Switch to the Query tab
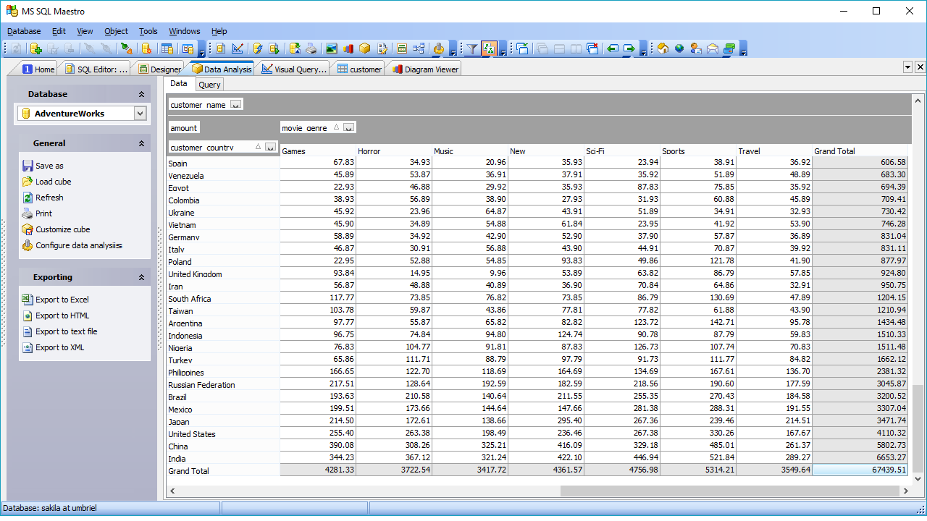 pyautogui.click(x=209, y=85)
